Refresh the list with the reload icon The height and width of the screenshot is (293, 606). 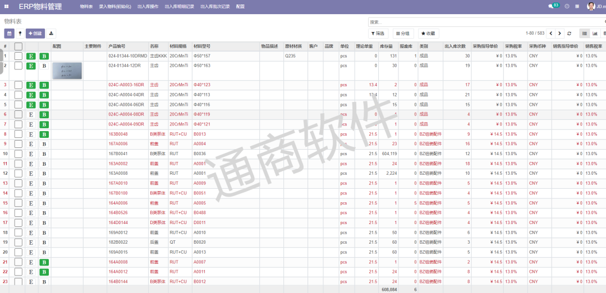tap(570, 34)
